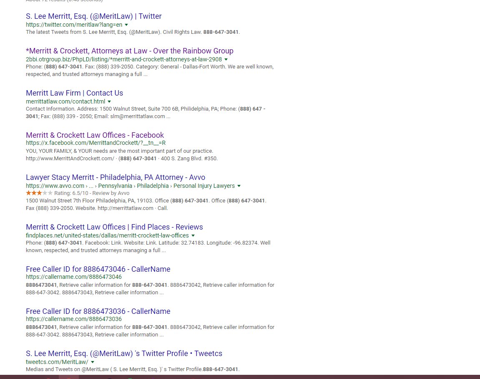Open Free Caller ID for 8886473036 result
This screenshot has height=379, width=480.
(x=98, y=311)
